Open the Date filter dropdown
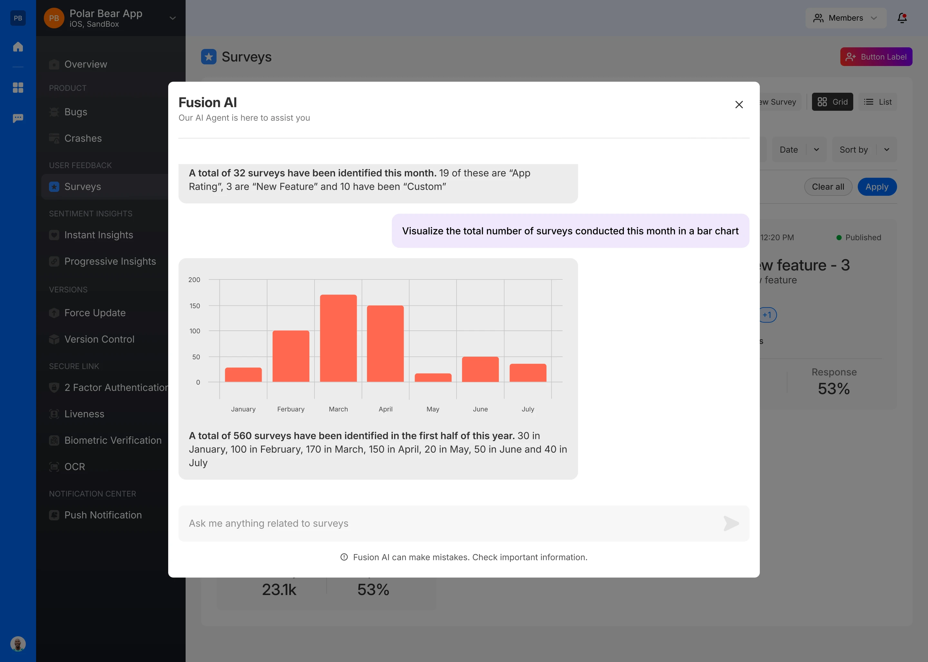Screen dimensions: 928x662 [799, 150]
